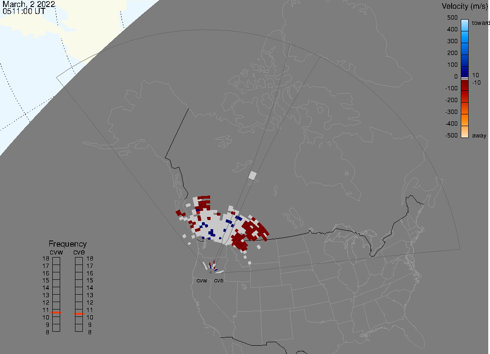Click the time stamp '0511:00 UT'
490x354 pixels.
(24, 11)
